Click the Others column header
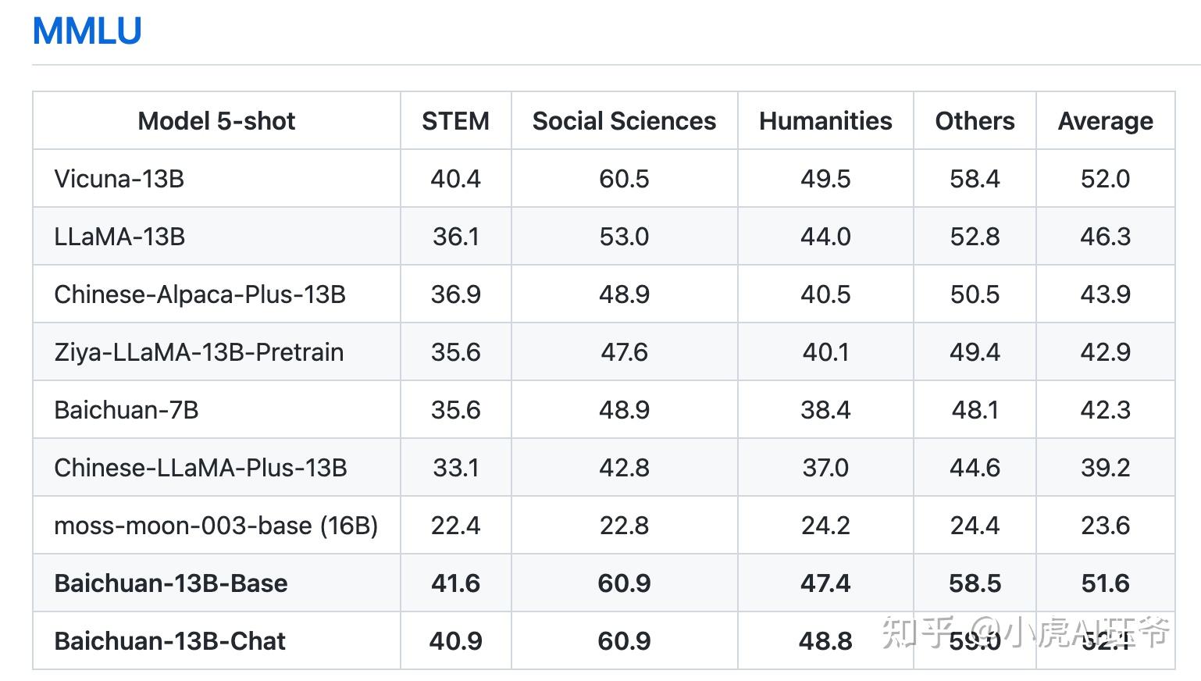Screen dimensions: 1201x681 [975, 121]
